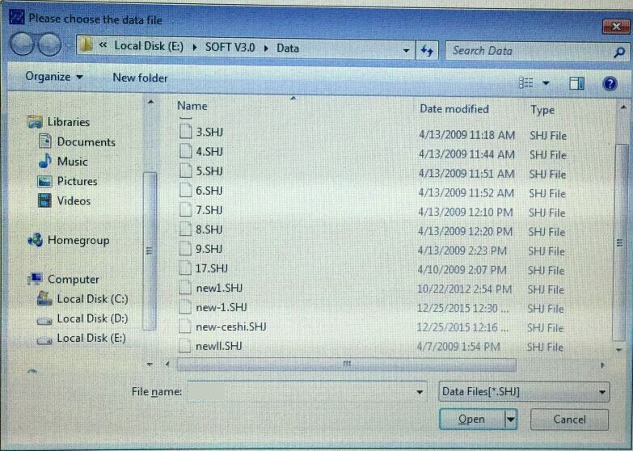Click the search magnifier icon
The image size is (633, 451).
click(618, 52)
